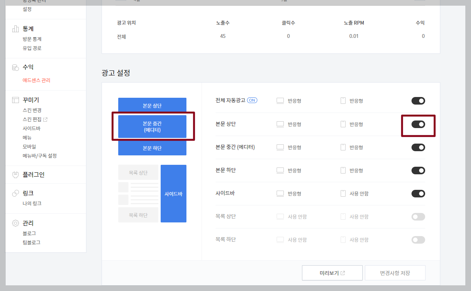Select 애드센스 관리 in sidebar
This screenshot has width=471, height=291.
[36, 80]
